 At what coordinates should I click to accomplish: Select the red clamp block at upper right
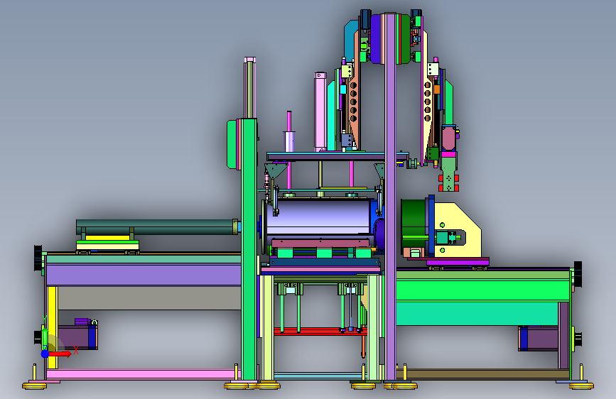(x=449, y=183)
